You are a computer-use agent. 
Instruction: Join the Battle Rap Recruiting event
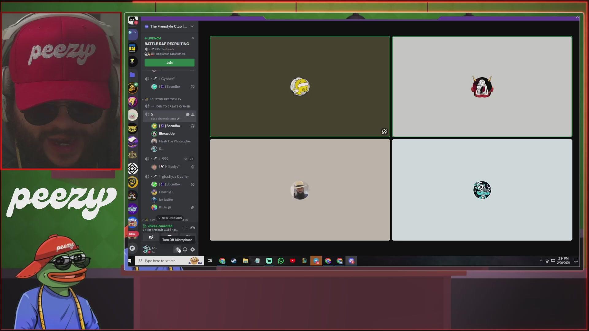[x=169, y=63]
